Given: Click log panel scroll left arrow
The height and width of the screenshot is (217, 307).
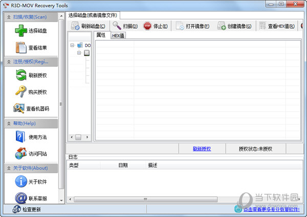Looking at the screenshot, I should pos(70,200).
